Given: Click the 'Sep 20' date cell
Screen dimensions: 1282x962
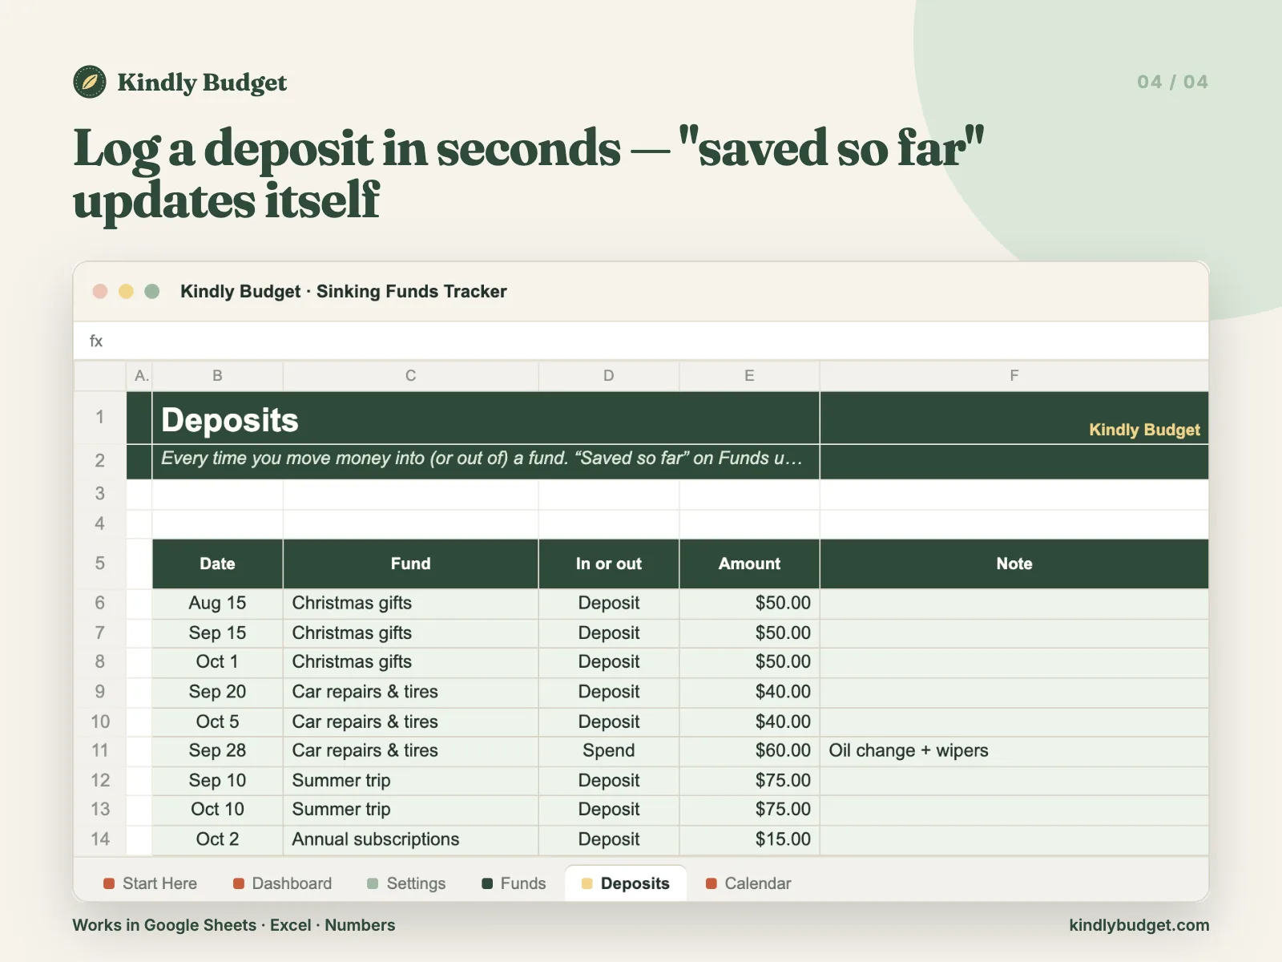Looking at the screenshot, I should pyautogui.click(x=217, y=691).
